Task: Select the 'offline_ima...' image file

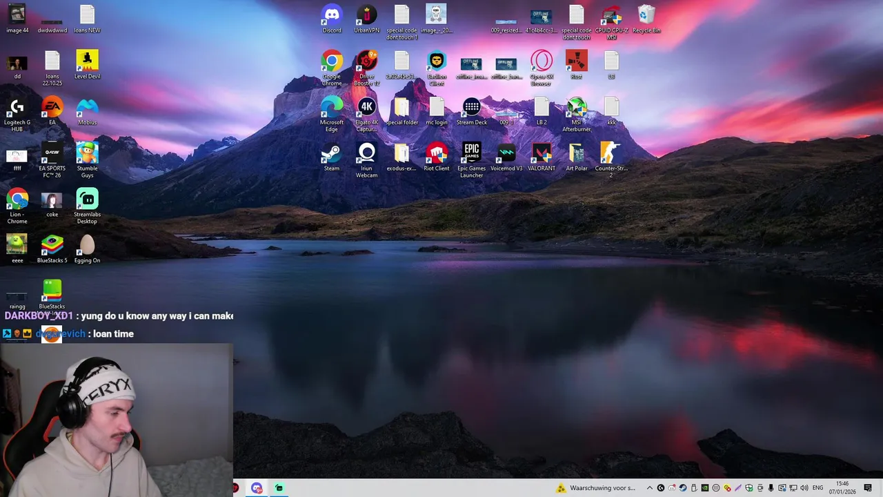Action: point(471,68)
